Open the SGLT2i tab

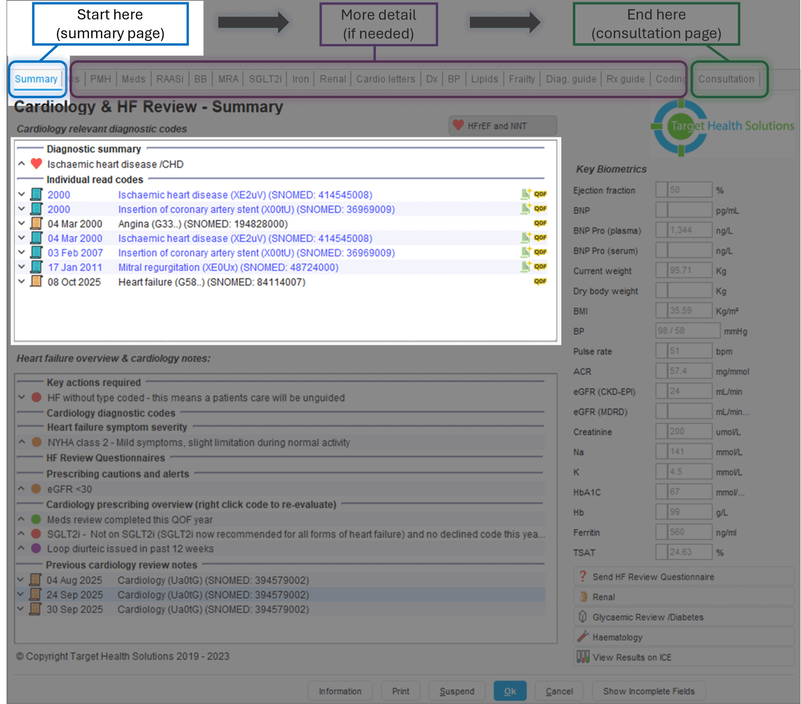pyautogui.click(x=265, y=79)
